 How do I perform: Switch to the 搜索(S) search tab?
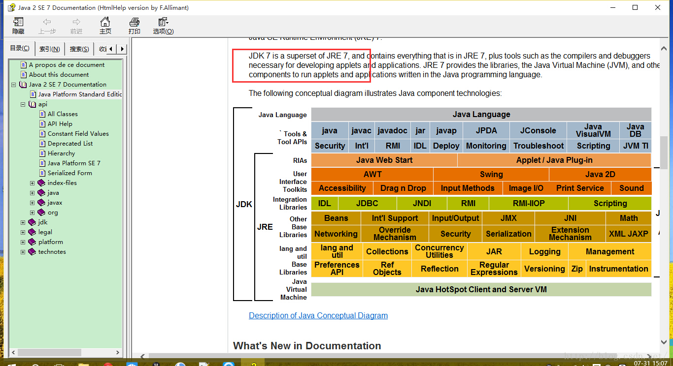click(79, 49)
